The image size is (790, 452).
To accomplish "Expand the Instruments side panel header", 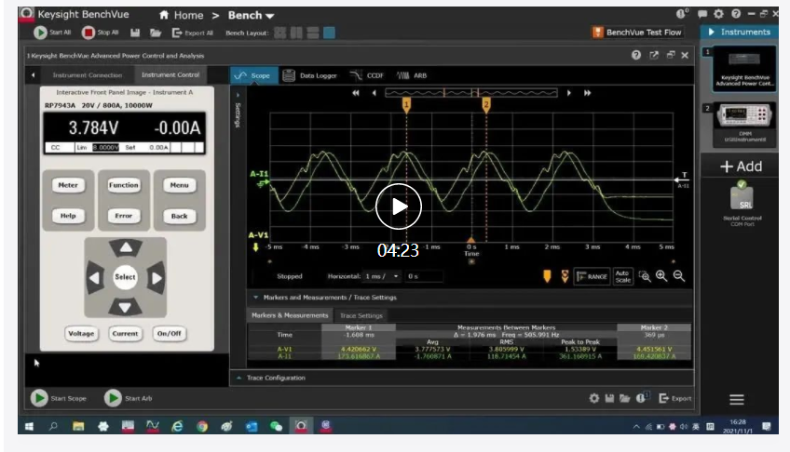I will [x=739, y=32].
